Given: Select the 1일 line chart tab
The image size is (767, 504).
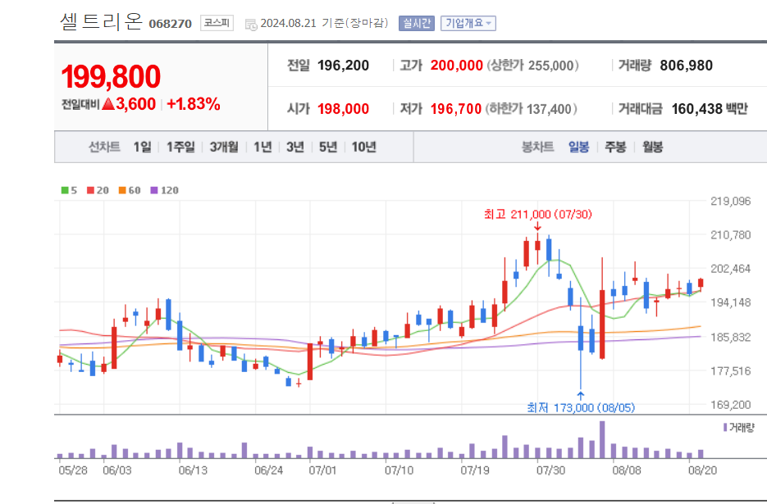Looking at the screenshot, I should (143, 147).
